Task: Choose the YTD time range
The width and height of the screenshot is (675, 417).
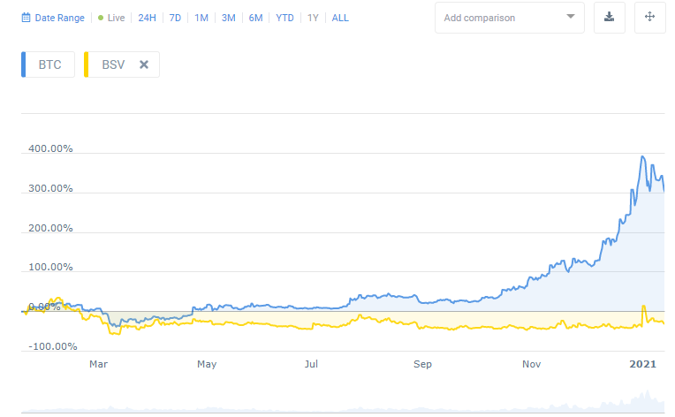Action: click(x=285, y=18)
